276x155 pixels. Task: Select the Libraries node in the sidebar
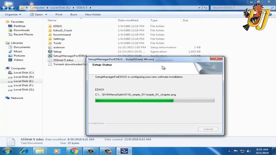coord(17,43)
